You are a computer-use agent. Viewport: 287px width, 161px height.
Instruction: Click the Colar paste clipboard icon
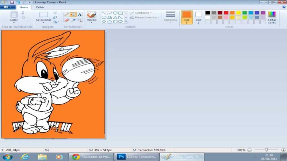(14, 15)
